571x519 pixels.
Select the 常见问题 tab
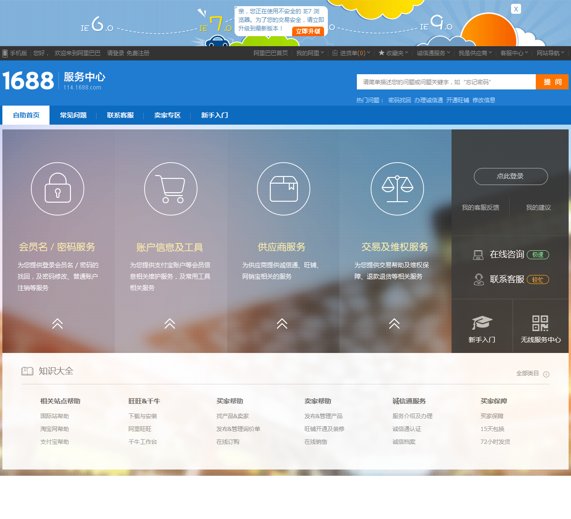(73, 115)
